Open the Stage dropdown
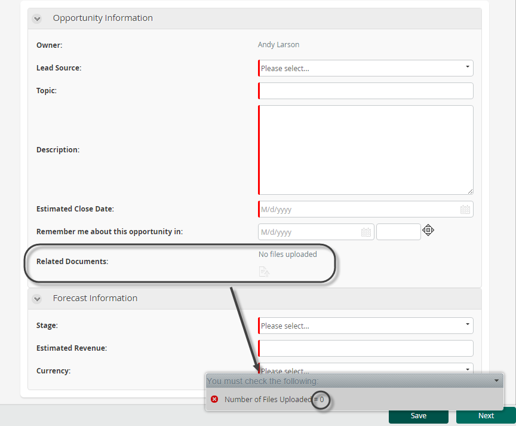 click(365, 326)
